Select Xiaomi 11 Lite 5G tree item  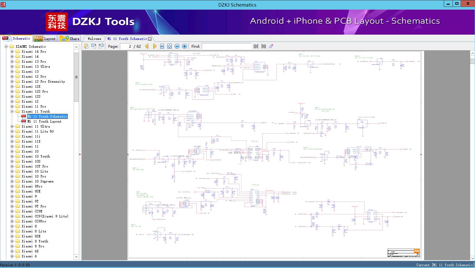[x=37, y=131]
